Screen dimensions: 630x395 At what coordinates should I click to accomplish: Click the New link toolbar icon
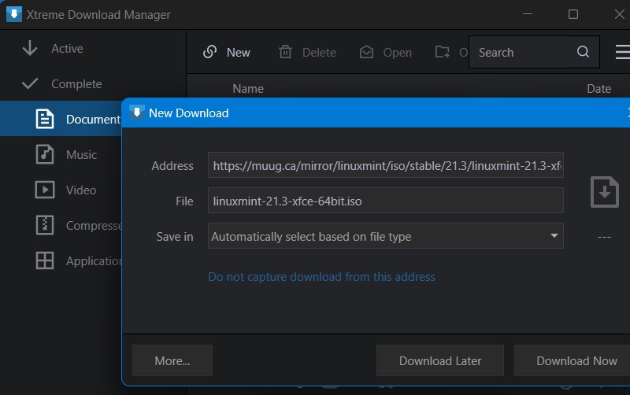[x=209, y=52]
